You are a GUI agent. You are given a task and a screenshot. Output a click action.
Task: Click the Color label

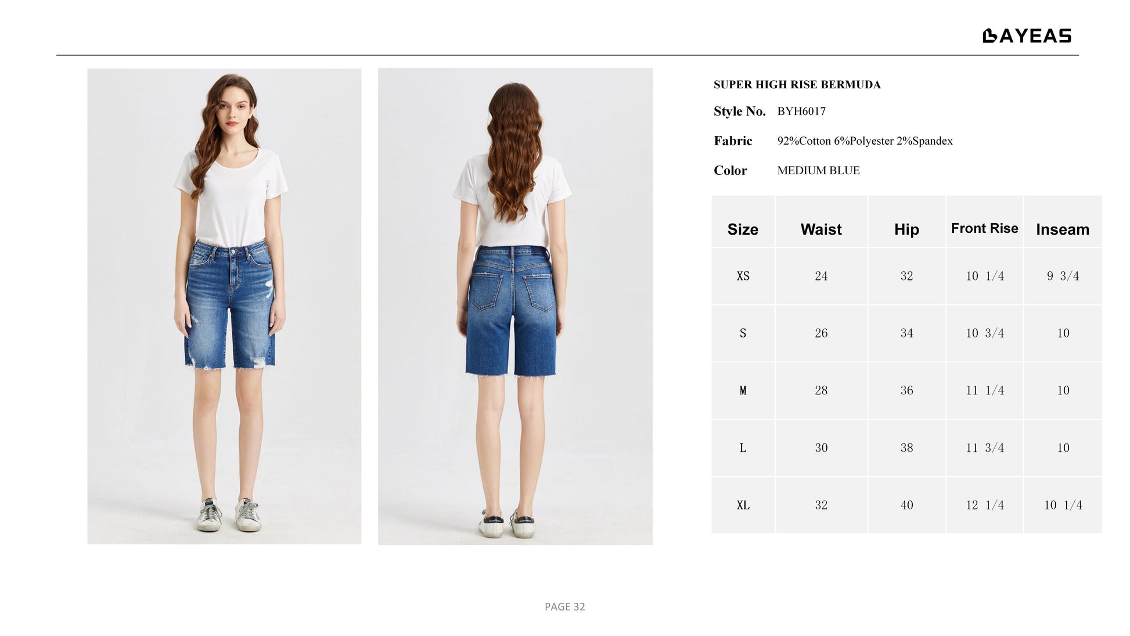[730, 170]
